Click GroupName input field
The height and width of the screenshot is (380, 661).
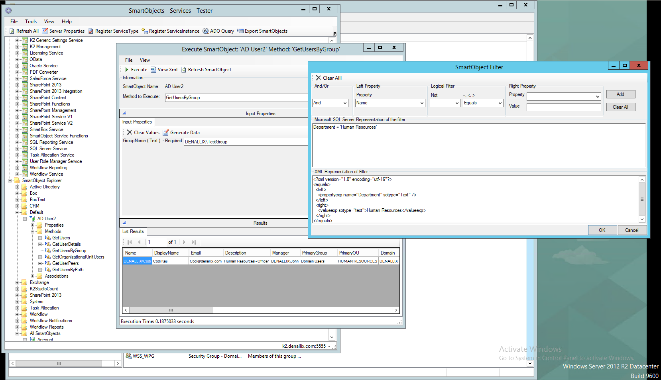[x=246, y=142]
